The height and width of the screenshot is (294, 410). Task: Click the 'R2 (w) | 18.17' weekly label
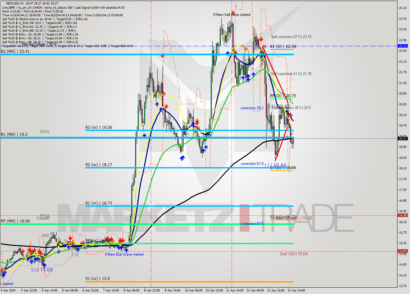[99, 165]
